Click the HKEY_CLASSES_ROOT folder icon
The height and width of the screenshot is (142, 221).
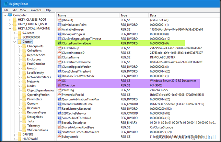(15, 20)
